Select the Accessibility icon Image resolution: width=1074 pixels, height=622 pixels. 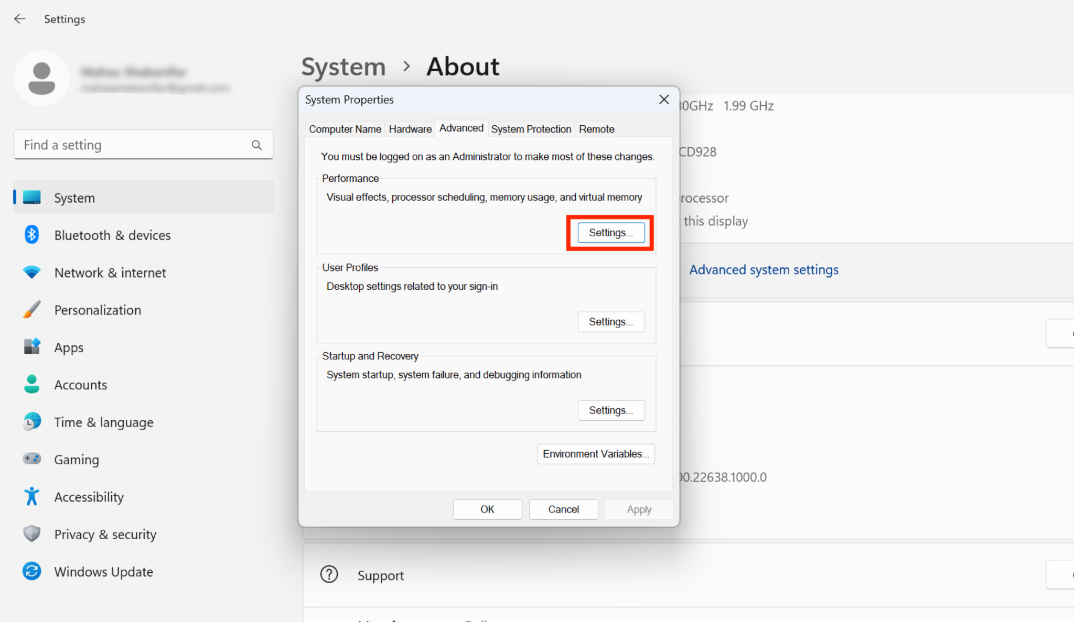click(x=31, y=496)
